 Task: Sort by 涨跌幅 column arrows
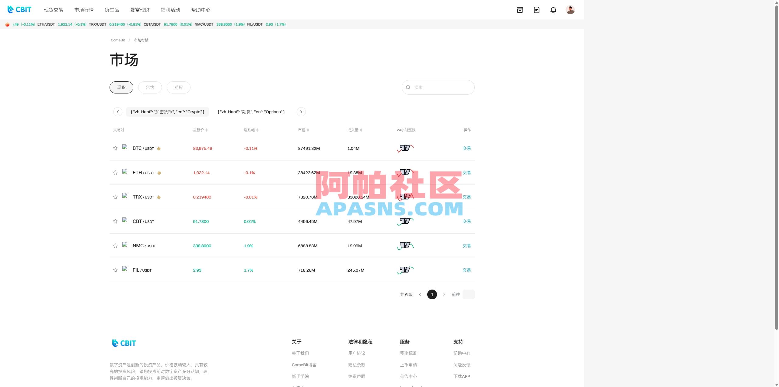pyautogui.click(x=257, y=130)
